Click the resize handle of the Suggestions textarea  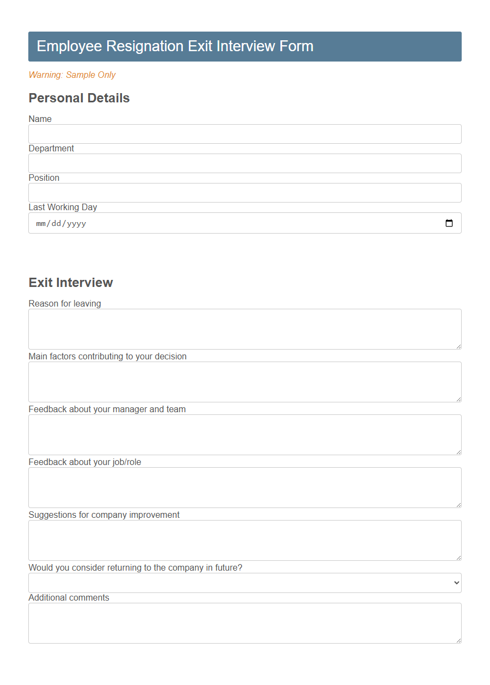click(458, 556)
